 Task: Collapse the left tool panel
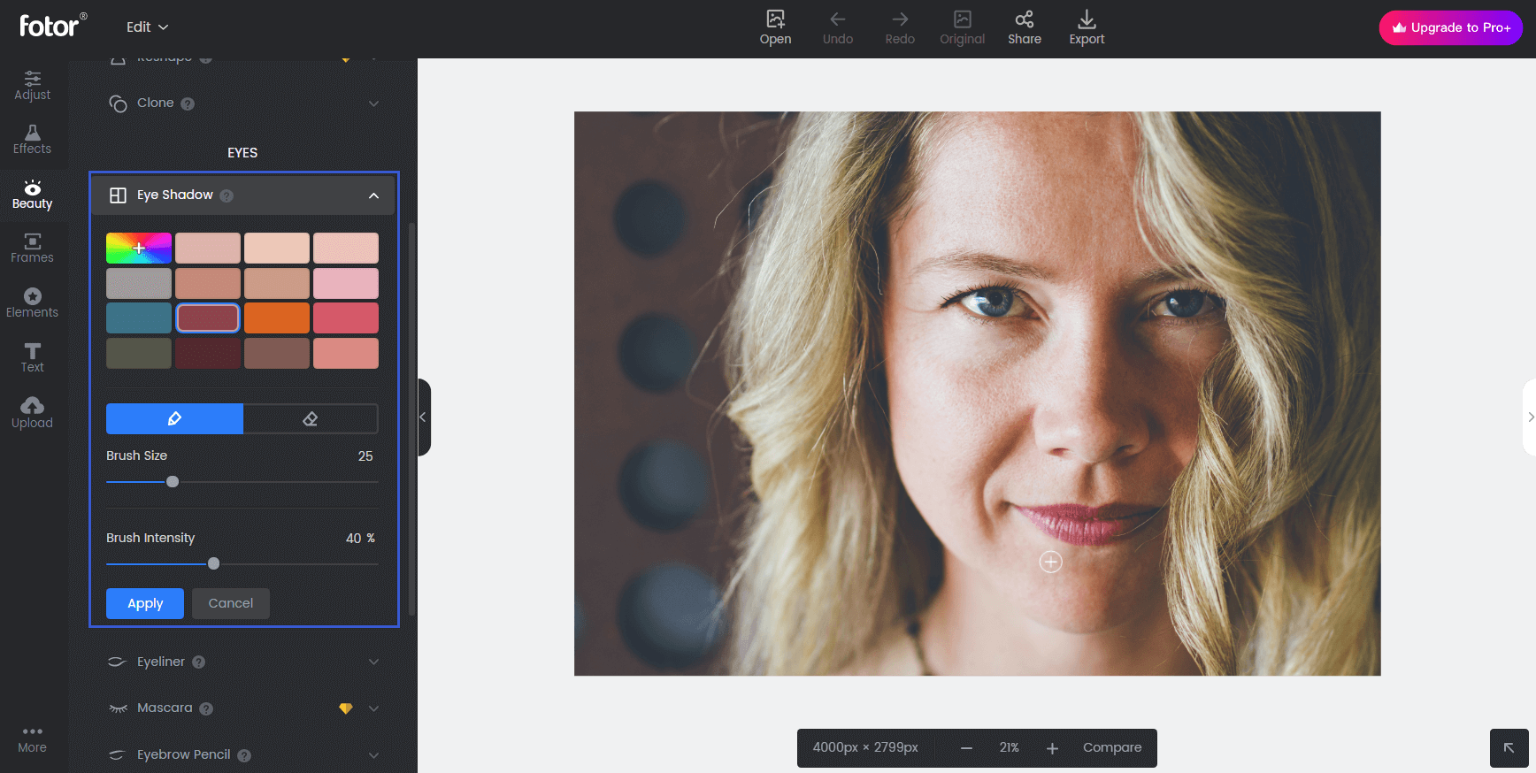(x=424, y=417)
